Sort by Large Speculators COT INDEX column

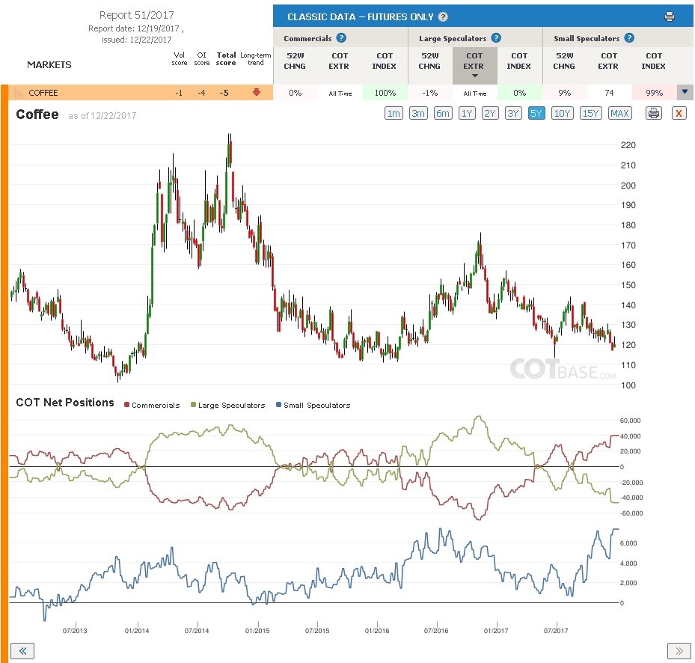tap(519, 61)
